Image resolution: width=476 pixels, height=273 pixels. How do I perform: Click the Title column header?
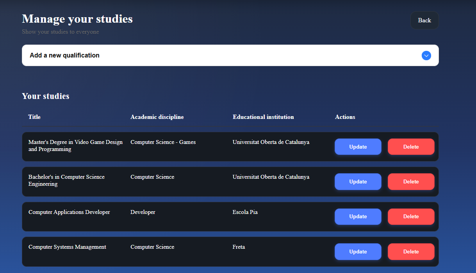click(x=34, y=117)
